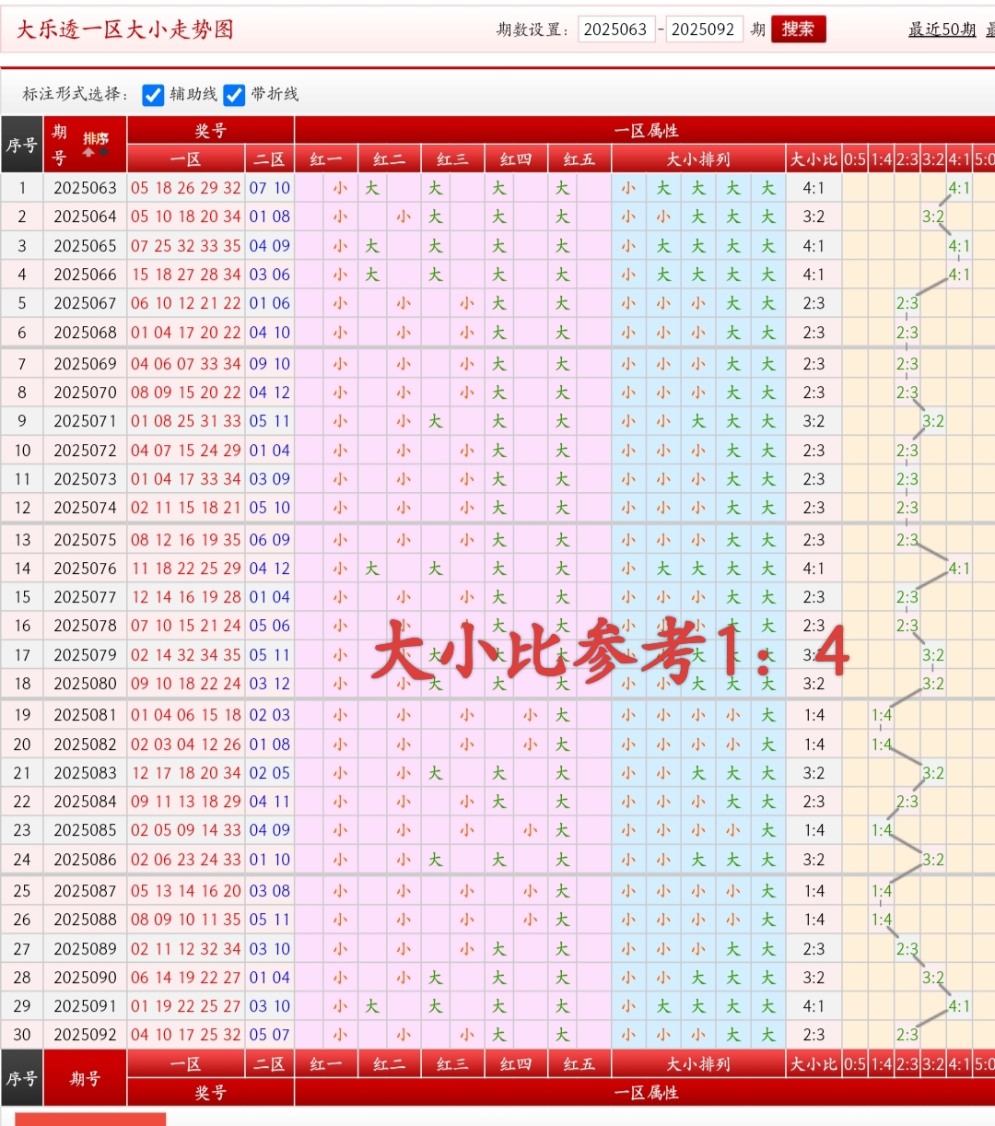This screenshot has height=1126, width=995.
Task: Click the 1:4 ratio column header
Action: pyautogui.click(x=880, y=158)
